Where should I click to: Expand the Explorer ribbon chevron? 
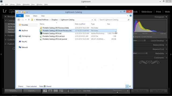click(x=127, y=16)
